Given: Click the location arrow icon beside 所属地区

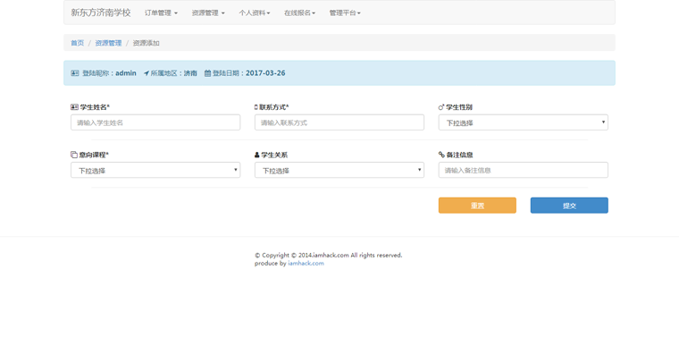Looking at the screenshot, I should [147, 73].
